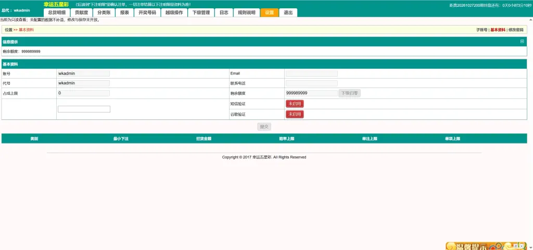Click the 剩余额度: 999989999 info text
The image size is (533, 250).
coord(21,52)
